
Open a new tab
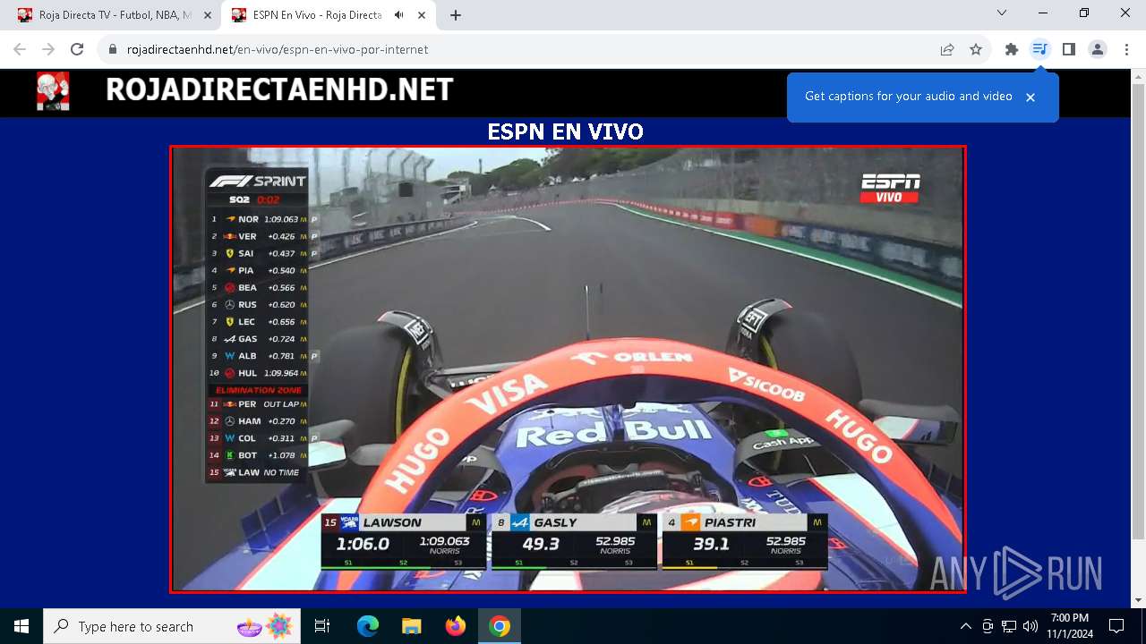pyautogui.click(x=456, y=15)
